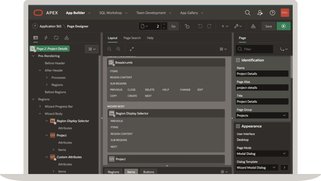Screen dimensions: 321x181
Task: Click the page lock icon
Action: point(187,26)
